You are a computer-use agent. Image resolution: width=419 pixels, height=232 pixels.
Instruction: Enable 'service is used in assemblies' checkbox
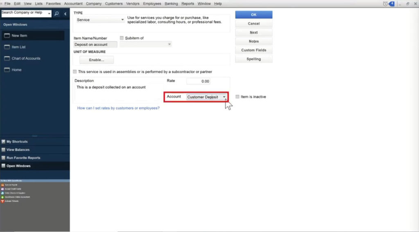[75, 71]
